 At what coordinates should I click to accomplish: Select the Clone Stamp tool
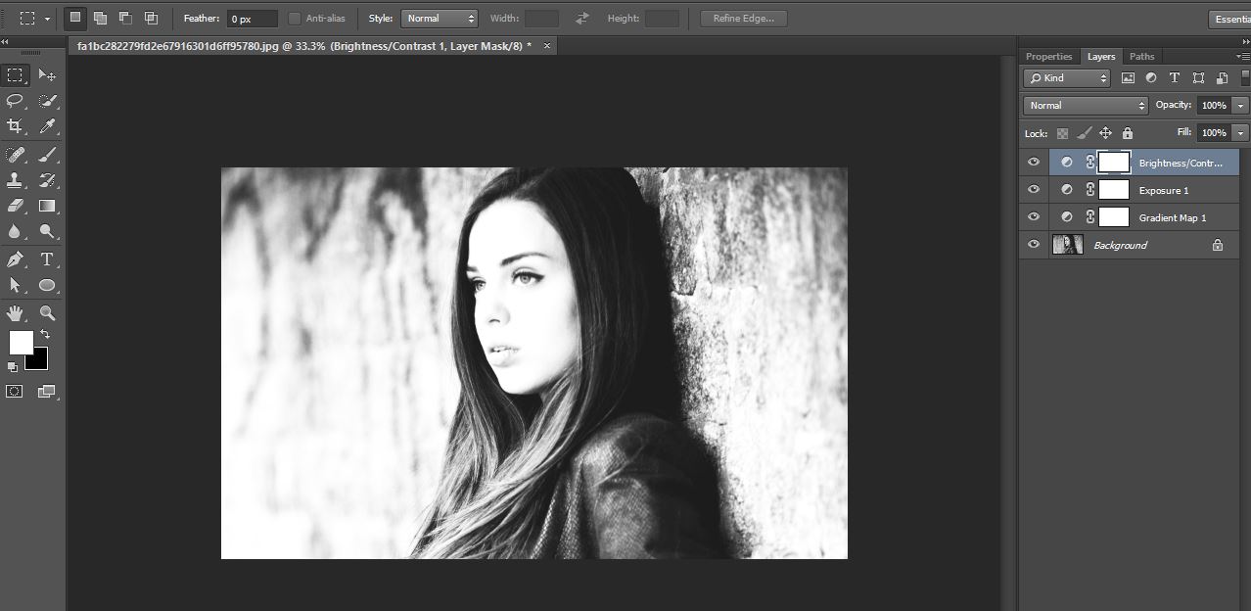(16, 180)
